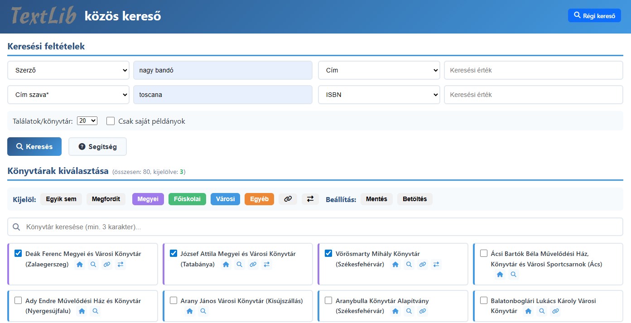
Task: Select the Megyei library filter
Action: (x=148, y=199)
